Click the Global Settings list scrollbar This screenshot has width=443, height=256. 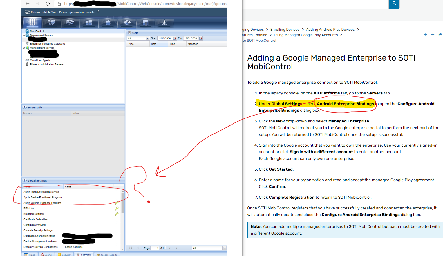(123, 203)
